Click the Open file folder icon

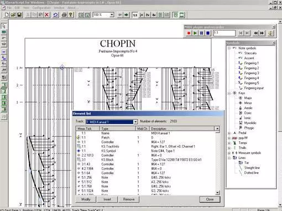(13, 15)
